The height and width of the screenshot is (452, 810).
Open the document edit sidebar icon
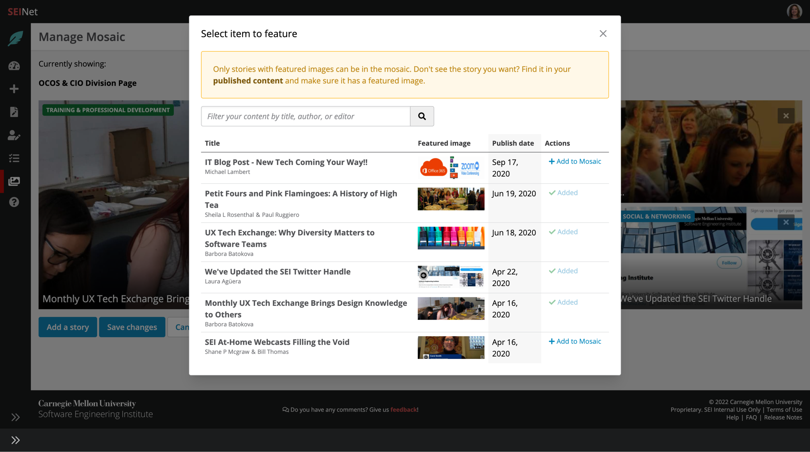pos(14,112)
